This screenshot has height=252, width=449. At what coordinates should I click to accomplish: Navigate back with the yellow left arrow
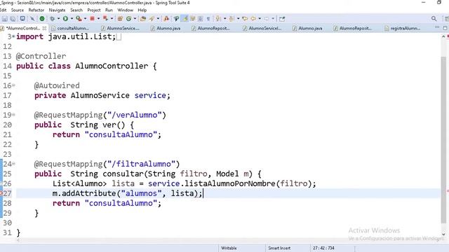tap(253, 19)
